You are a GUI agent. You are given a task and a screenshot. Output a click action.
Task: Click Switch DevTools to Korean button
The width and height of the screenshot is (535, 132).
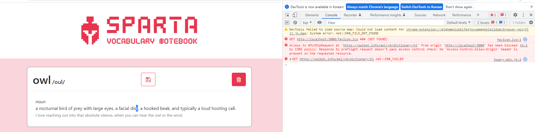point(421,7)
